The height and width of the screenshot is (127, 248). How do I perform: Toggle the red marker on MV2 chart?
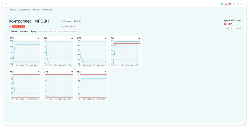(x=72, y=72)
